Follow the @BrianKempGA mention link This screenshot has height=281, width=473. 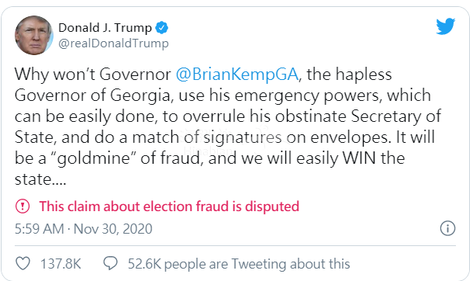(237, 75)
